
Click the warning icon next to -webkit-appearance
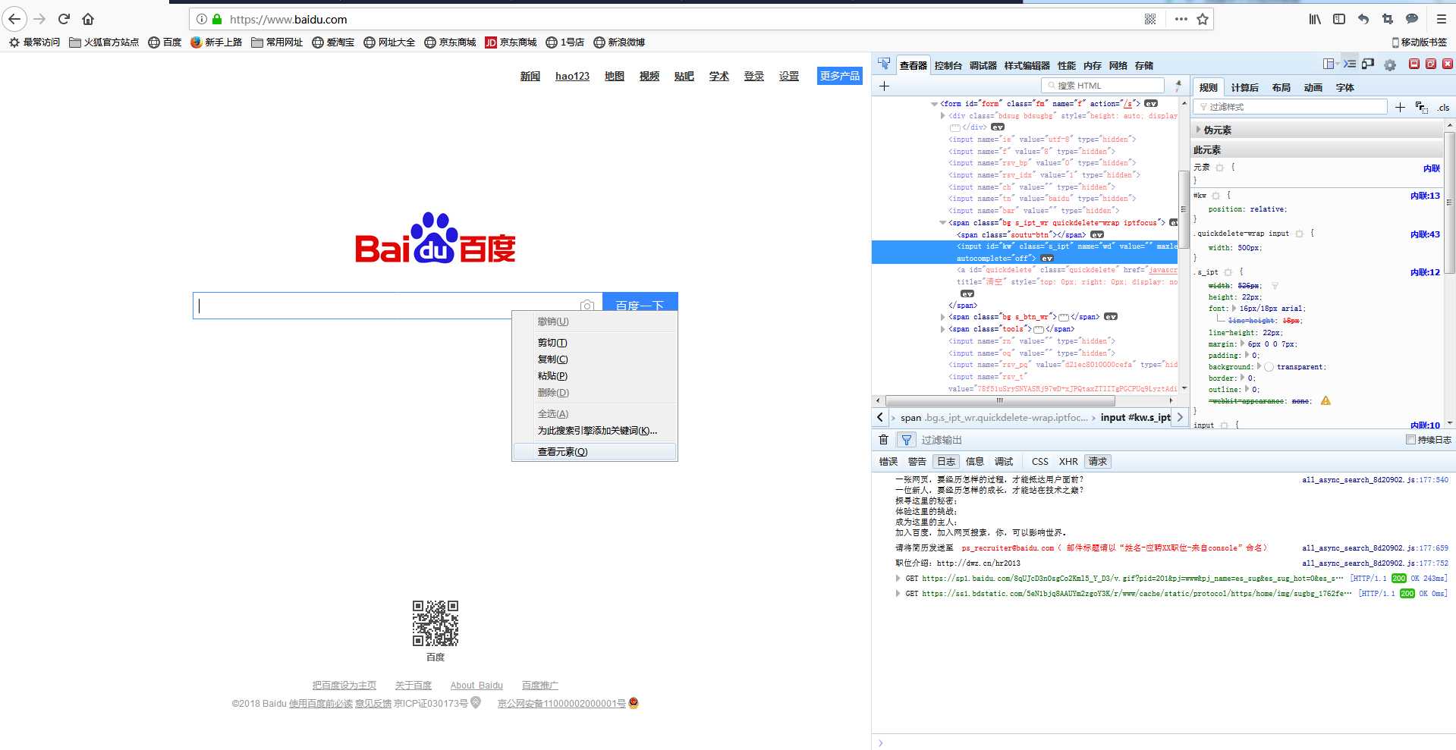[1325, 400]
